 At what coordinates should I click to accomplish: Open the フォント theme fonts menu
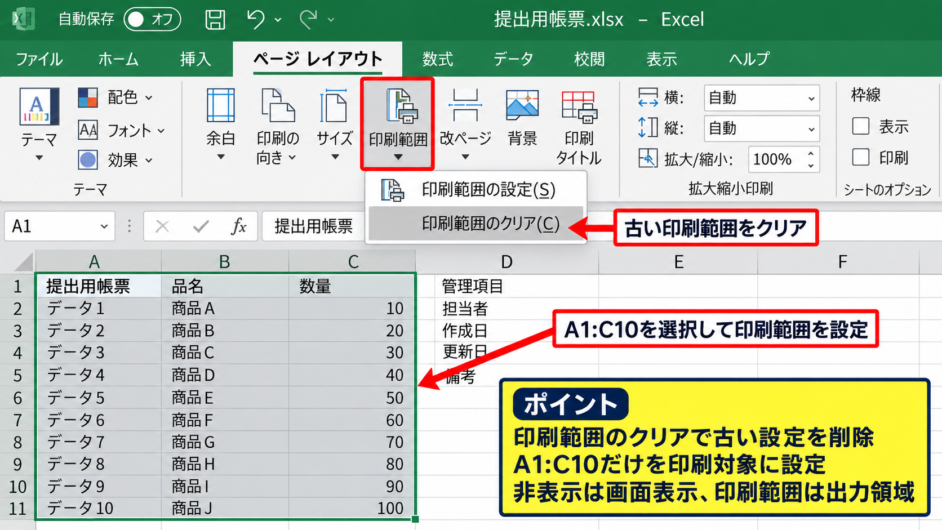(x=122, y=130)
